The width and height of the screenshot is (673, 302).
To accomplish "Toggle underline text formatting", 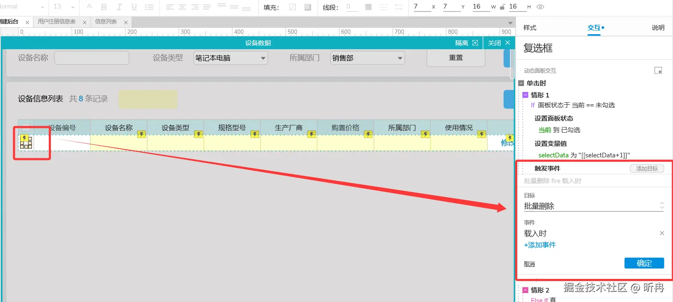I will click(134, 7).
